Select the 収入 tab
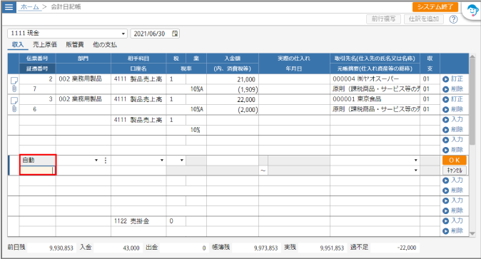This screenshot has width=481, height=259. coord(18,45)
